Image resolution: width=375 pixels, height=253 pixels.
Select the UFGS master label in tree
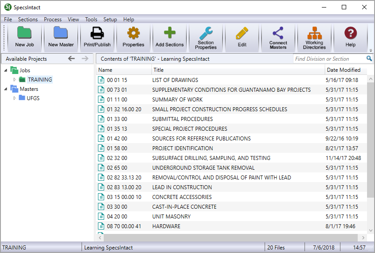pos(33,98)
